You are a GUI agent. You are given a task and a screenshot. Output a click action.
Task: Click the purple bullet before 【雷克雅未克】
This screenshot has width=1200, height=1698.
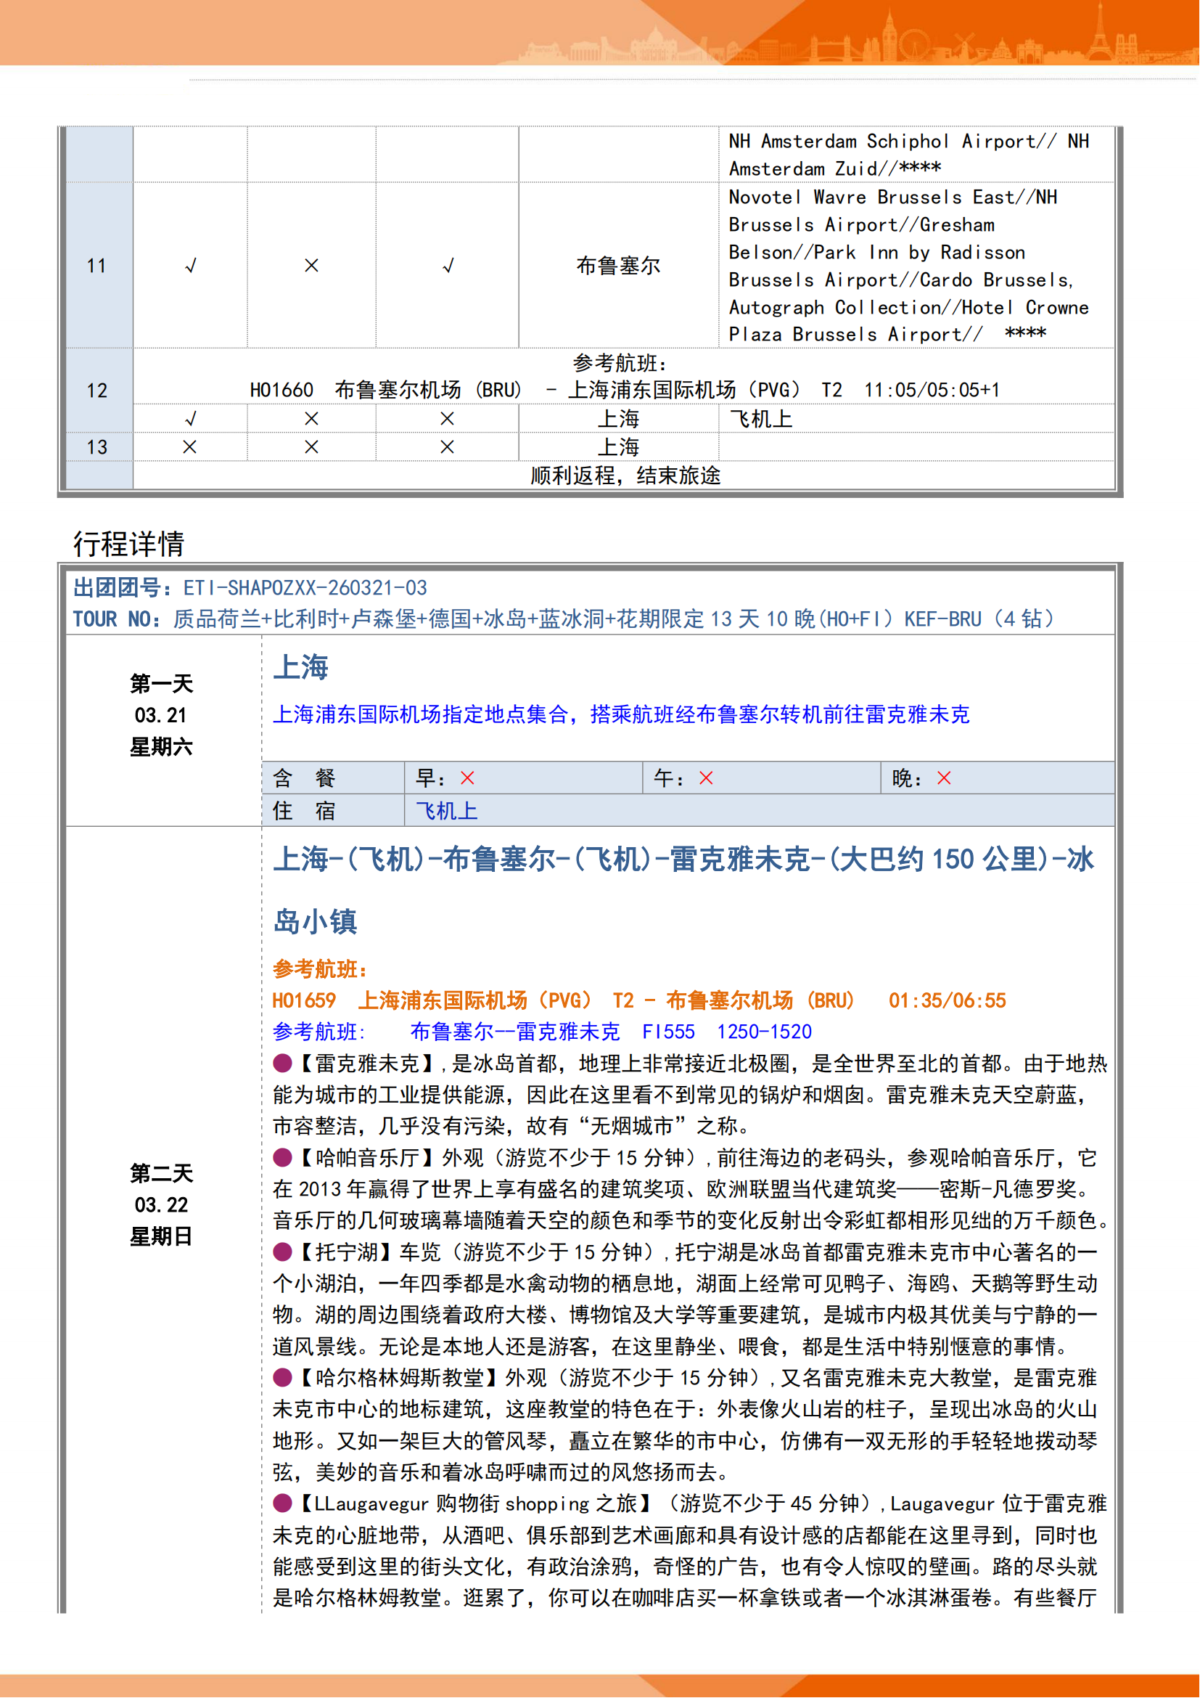click(x=282, y=1064)
